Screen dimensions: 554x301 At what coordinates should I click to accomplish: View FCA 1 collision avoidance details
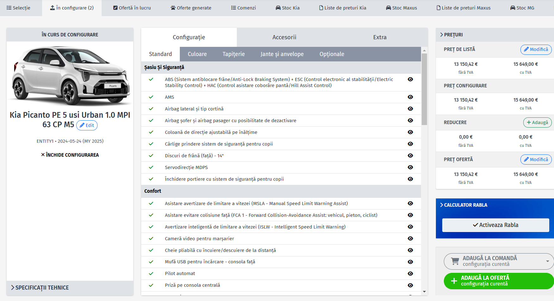point(410,215)
